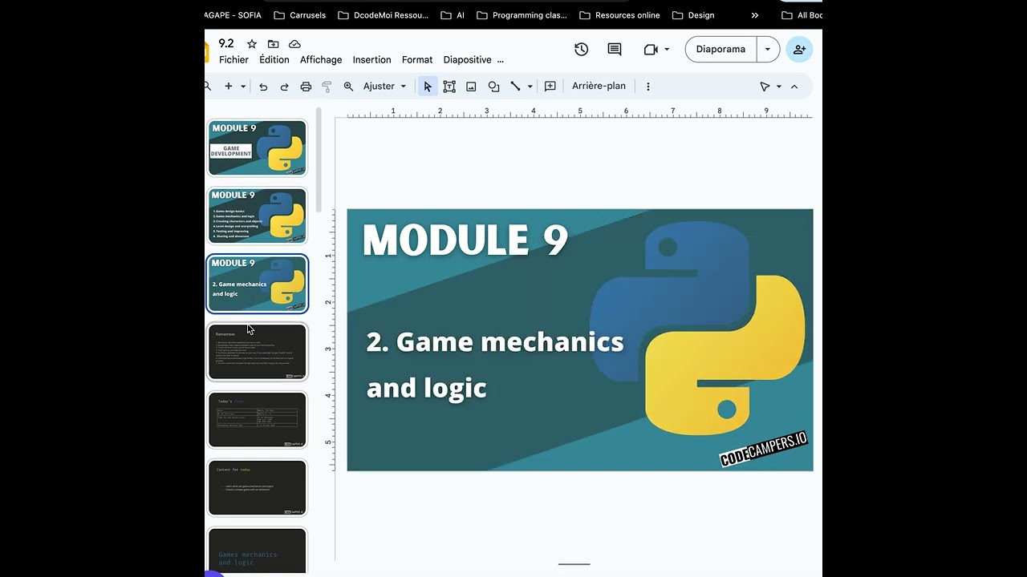Select the dark Games mechanics and logic thumbnail
This screenshot has height=577, width=1027.
coord(258,551)
